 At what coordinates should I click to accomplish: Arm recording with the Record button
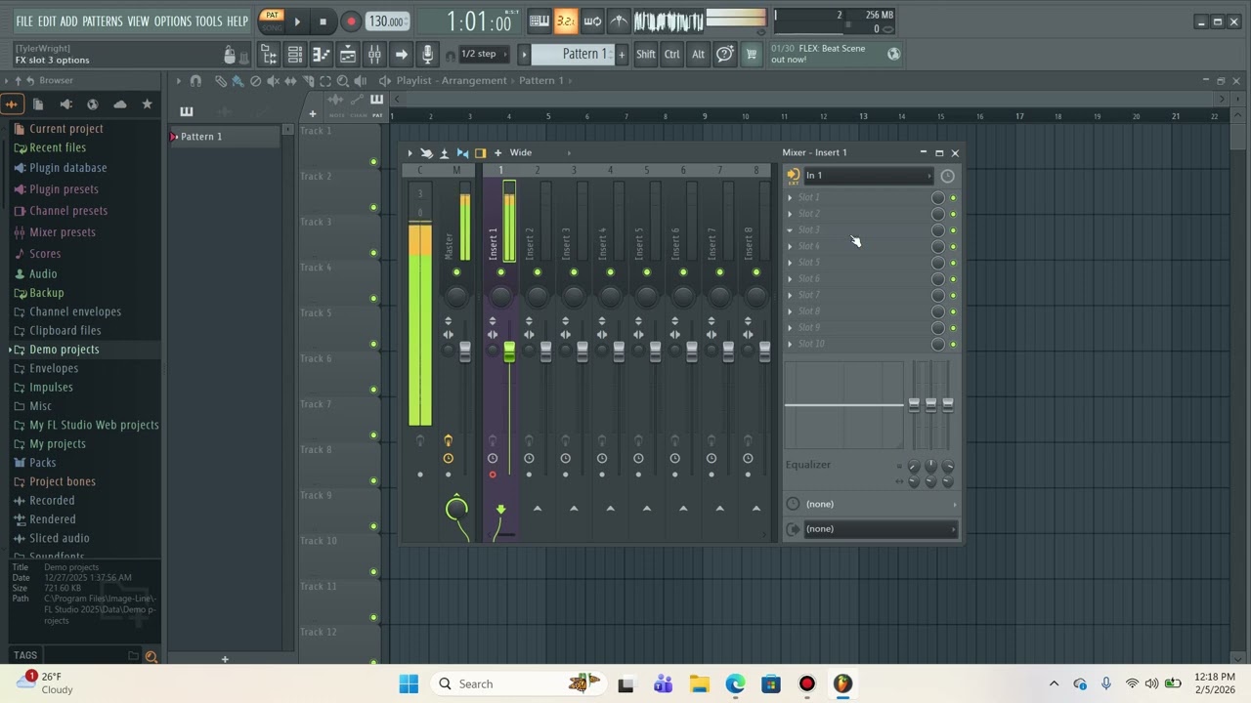tap(350, 21)
